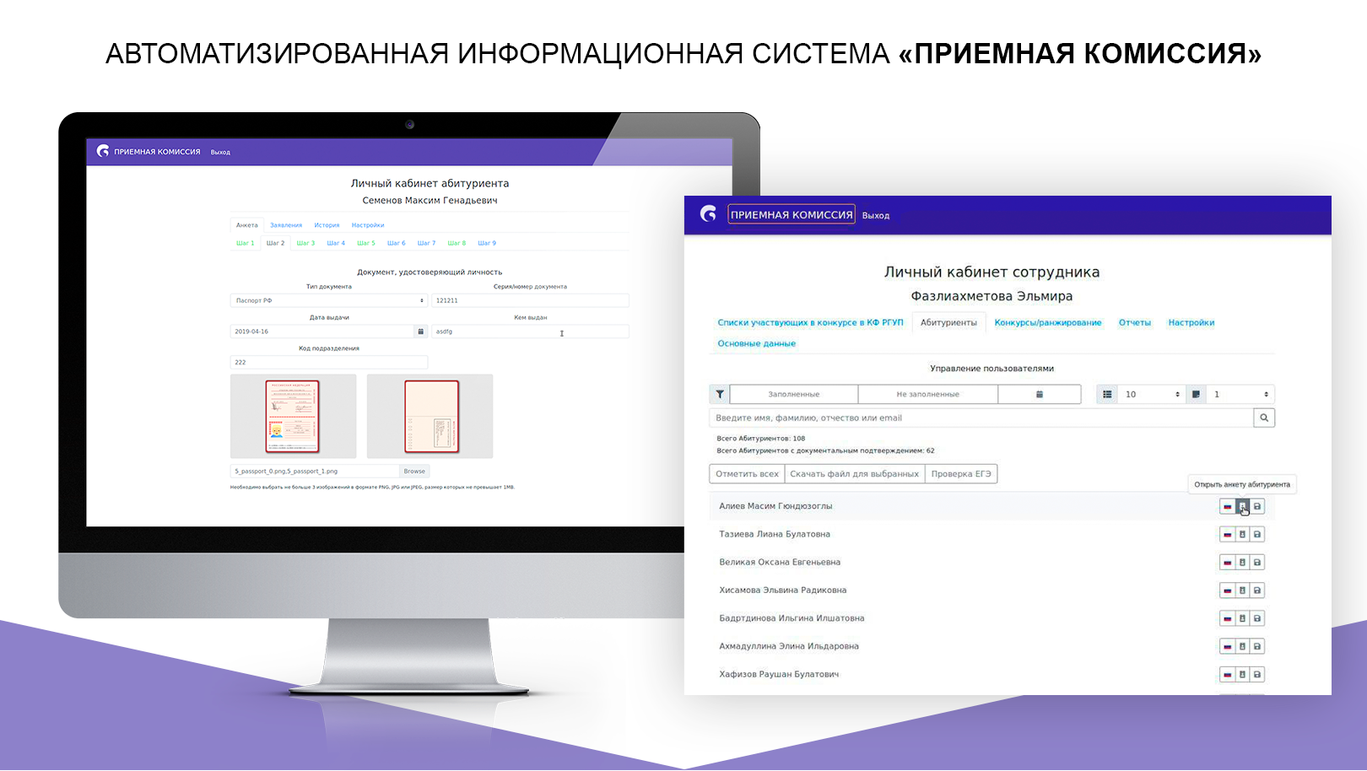Click the Проверка ЕГЭ button
Image resolution: width=1367 pixels, height=771 pixels.
pyautogui.click(x=961, y=474)
